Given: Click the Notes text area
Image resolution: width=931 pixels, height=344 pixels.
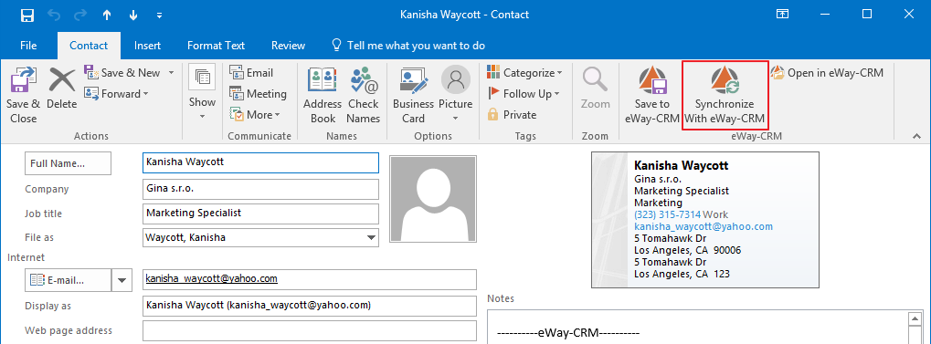Looking at the screenshot, I should click(698, 327).
